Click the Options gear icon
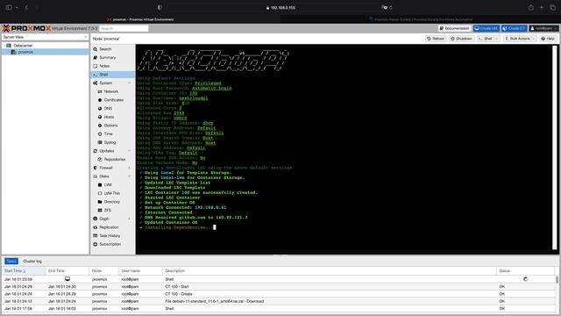561x316 pixels. [x=100, y=126]
